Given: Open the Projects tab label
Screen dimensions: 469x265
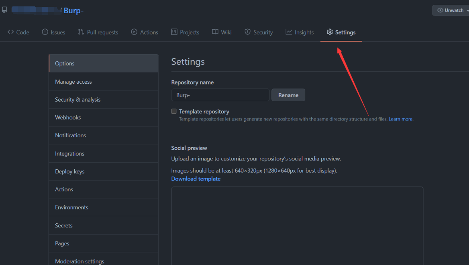Looking at the screenshot, I should tap(190, 32).
